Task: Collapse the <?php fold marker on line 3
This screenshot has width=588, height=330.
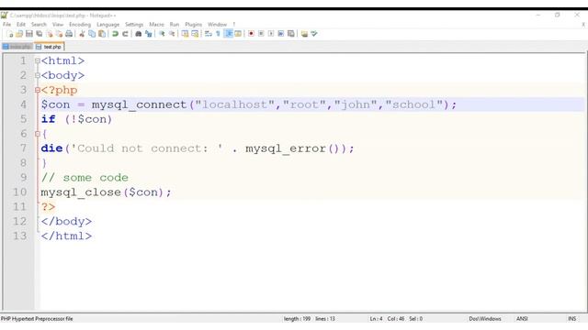Action: (x=37, y=90)
